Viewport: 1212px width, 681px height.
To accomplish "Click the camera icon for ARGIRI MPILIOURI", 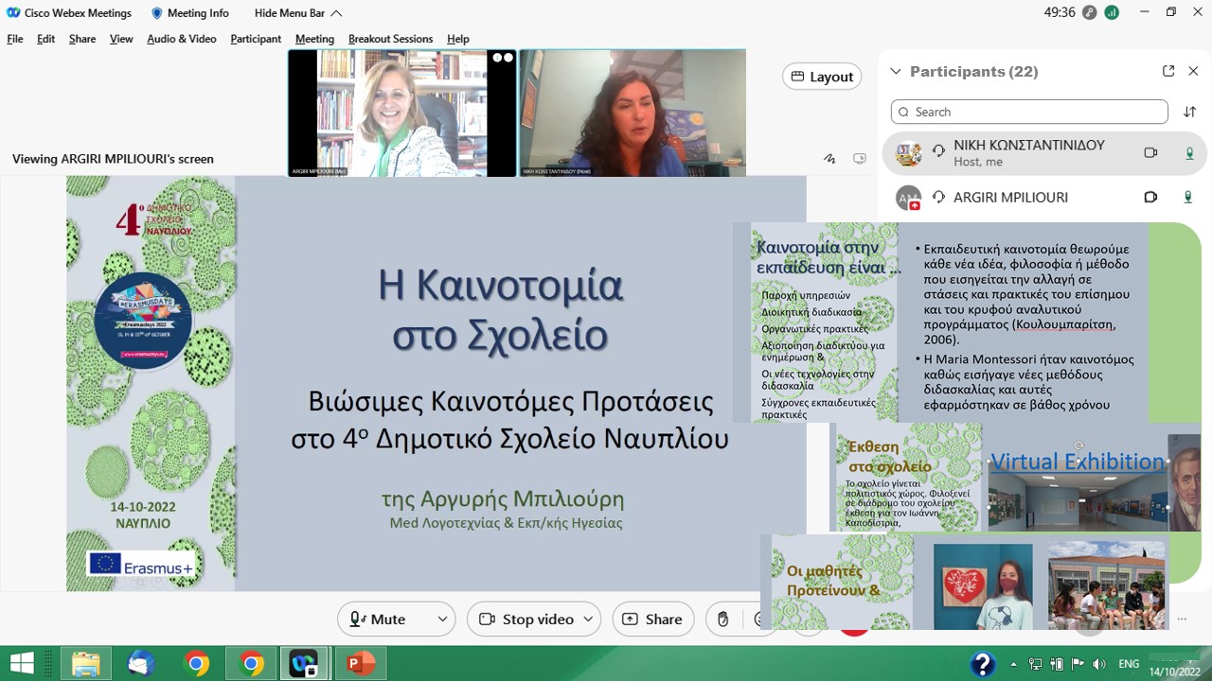I will point(1150,197).
